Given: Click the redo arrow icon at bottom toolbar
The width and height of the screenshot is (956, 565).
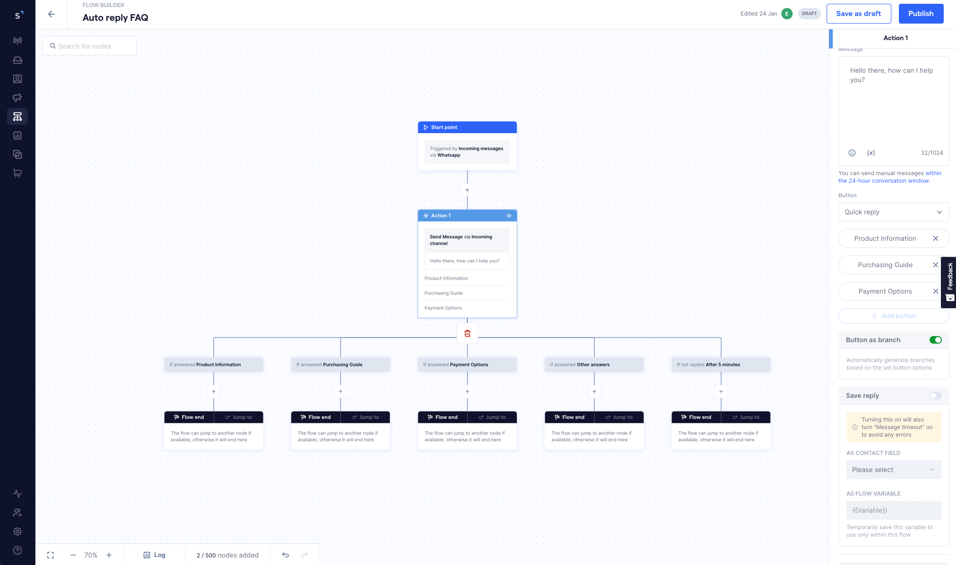Looking at the screenshot, I should click(304, 555).
